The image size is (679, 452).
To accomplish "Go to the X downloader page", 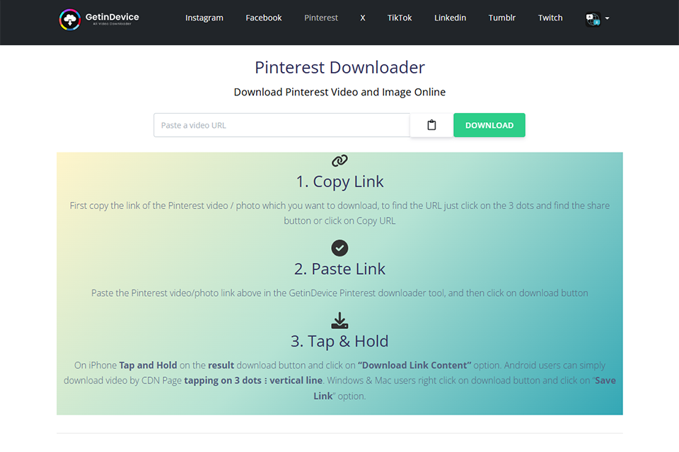I will point(362,18).
